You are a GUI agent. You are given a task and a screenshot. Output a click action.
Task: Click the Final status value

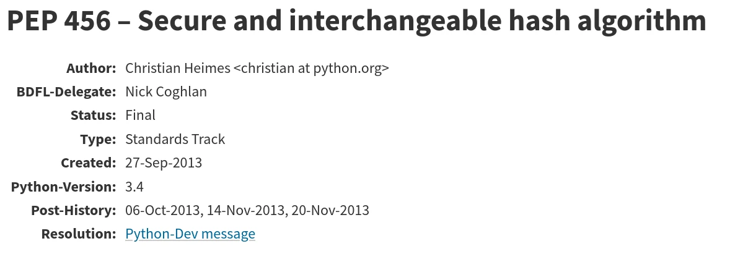point(140,115)
